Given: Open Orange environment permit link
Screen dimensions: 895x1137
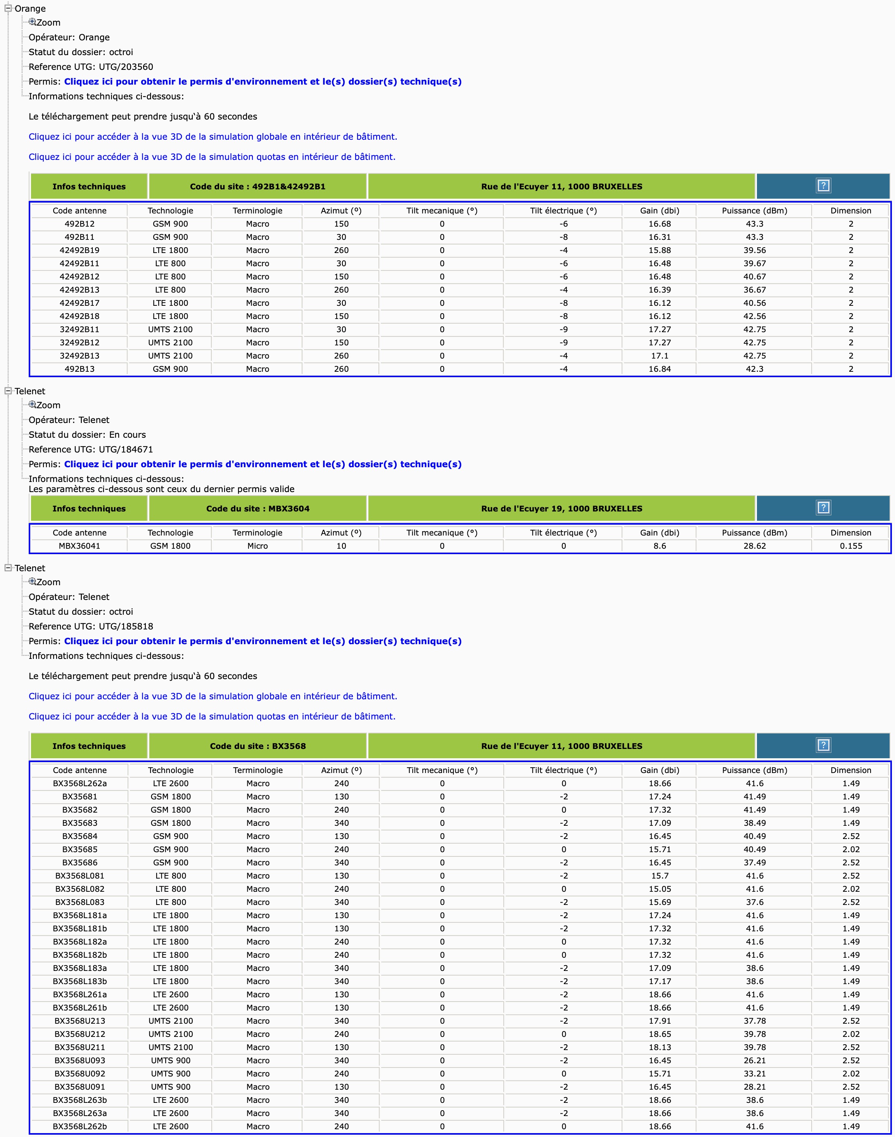Looking at the screenshot, I should [263, 81].
